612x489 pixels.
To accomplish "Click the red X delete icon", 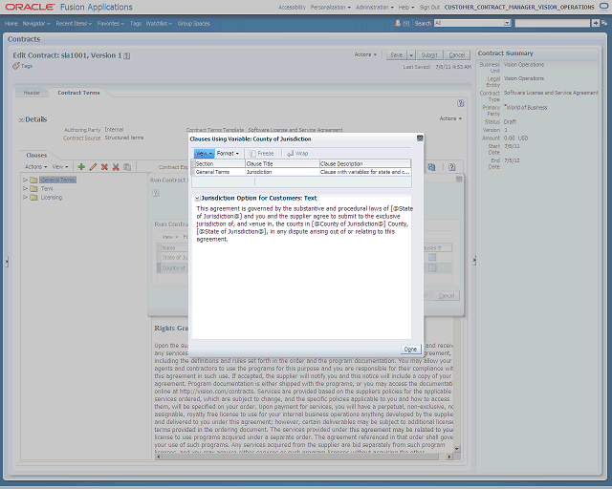I will pyautogui.click(x=104, y=167).
